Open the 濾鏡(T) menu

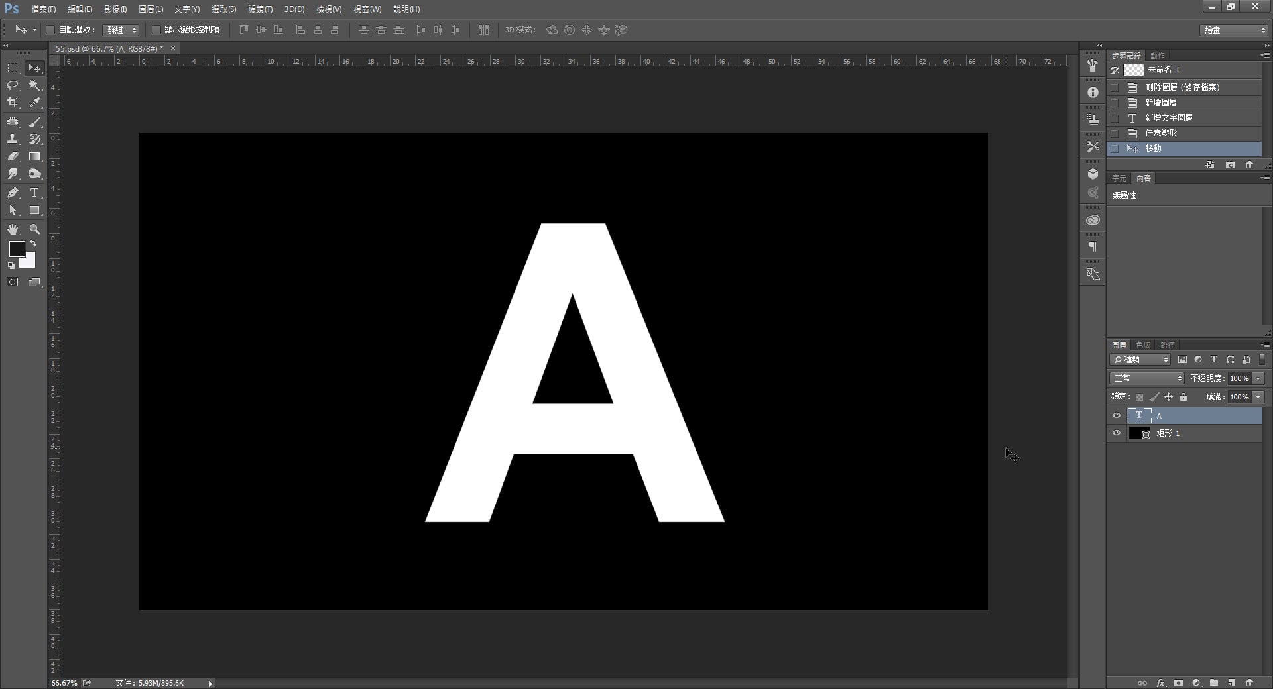(x=260, y=9)
